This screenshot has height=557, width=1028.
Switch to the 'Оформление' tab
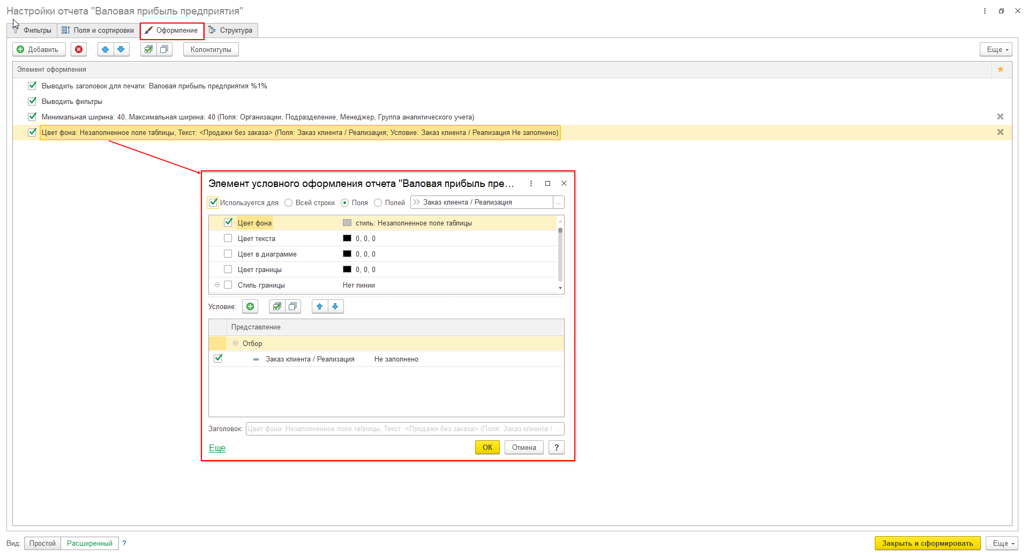(x=172, y=31)
